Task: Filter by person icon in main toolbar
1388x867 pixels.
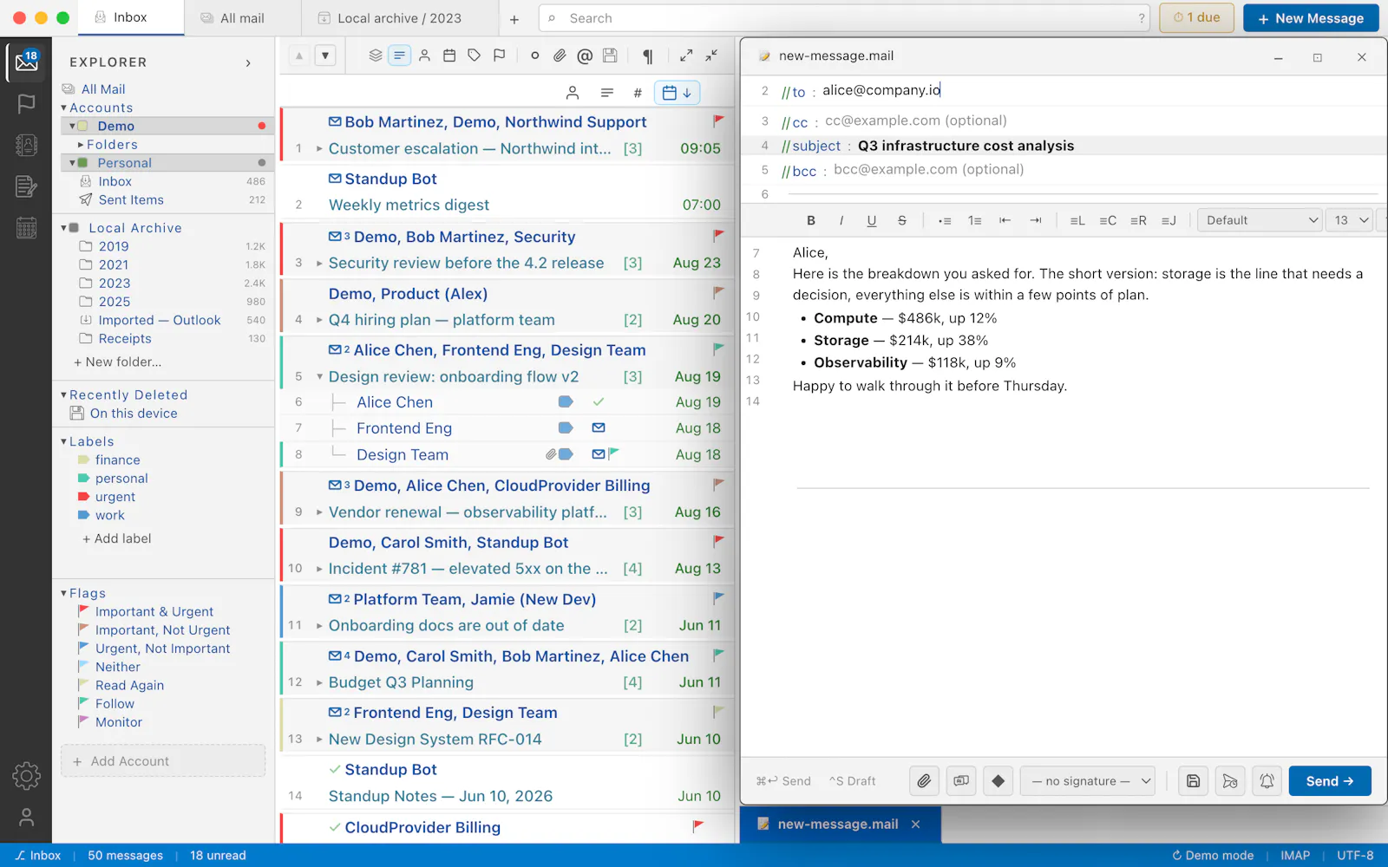Action: click(x=424, y=55)
